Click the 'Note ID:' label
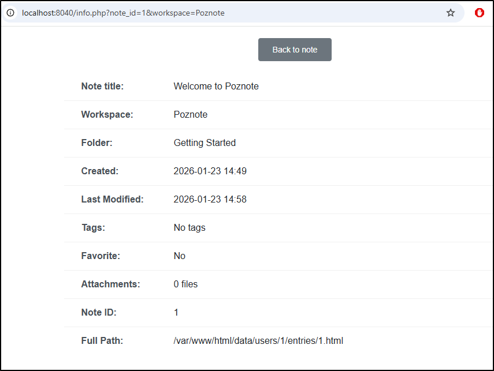Image resolution: width=494 pixels, height=371 pixels. tap(99, 313)
